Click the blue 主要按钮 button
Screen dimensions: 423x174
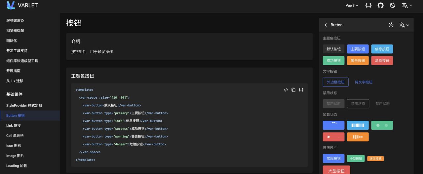[358, 49]
